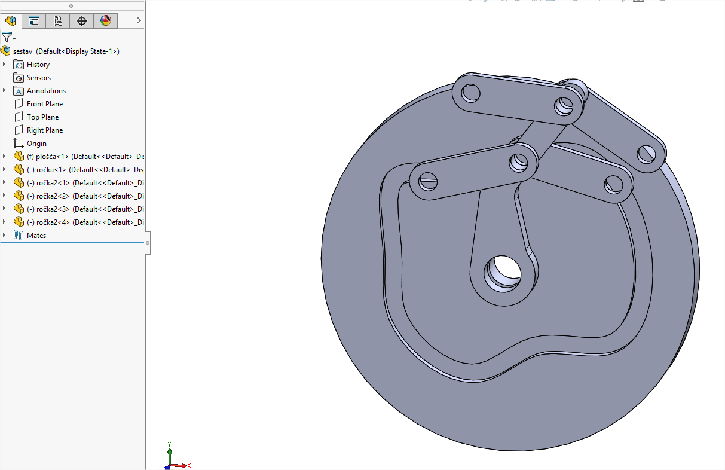Viewport: 725px width, 470px height.
Task: Select the Top Plane icon
Action: 19,117
